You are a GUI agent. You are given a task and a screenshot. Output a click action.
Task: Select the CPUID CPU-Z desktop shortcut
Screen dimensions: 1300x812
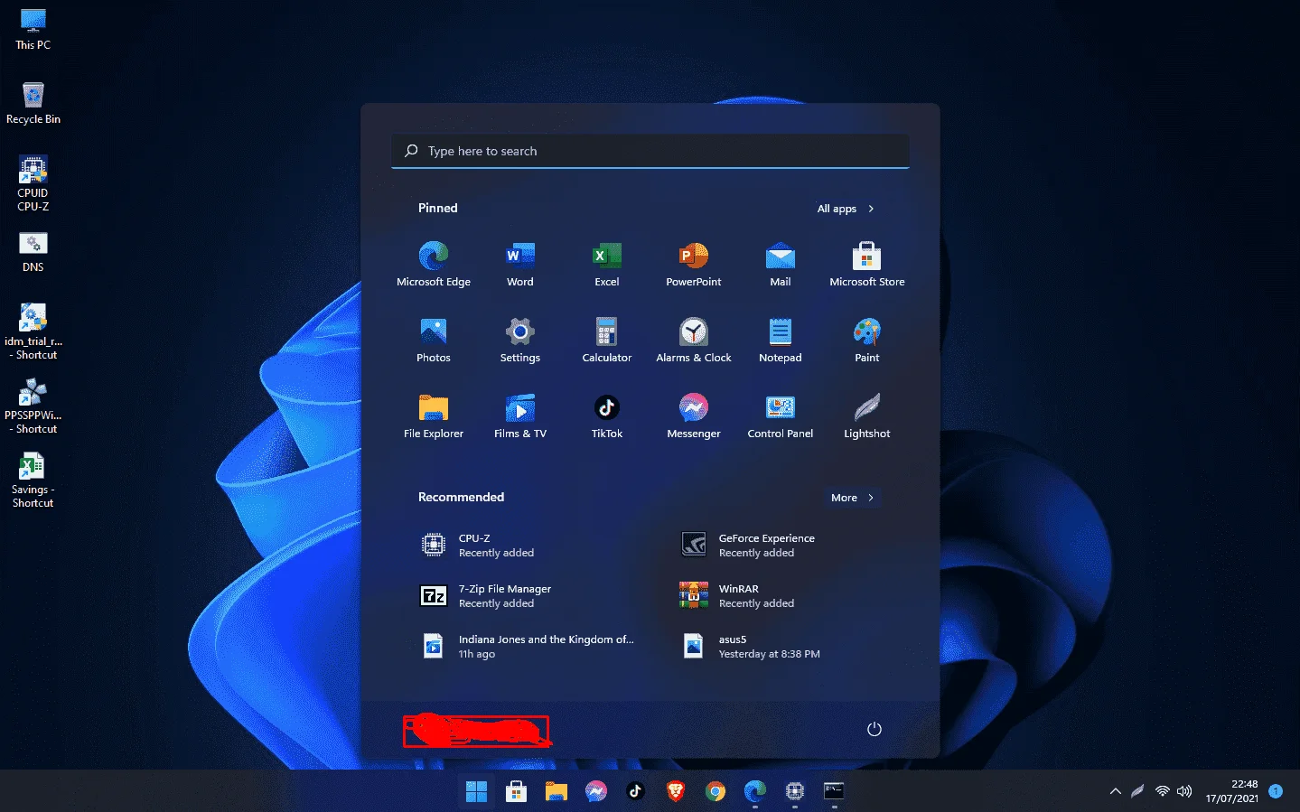(x=33, y=183)
